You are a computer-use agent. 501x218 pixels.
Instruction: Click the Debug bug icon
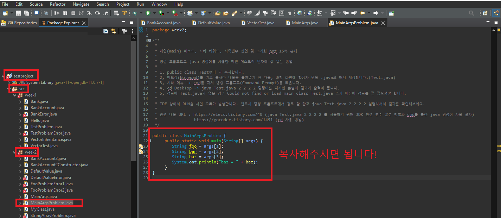pos(135,13)
